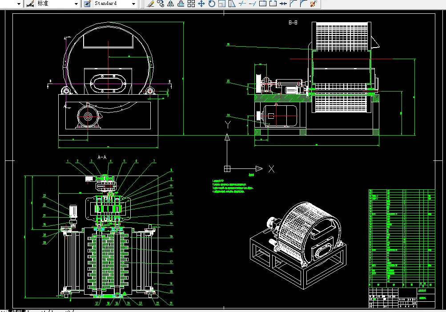Select the green technical notes text block
The height and width of the screenshot is (312, 446).
click(x=233, y=186)
